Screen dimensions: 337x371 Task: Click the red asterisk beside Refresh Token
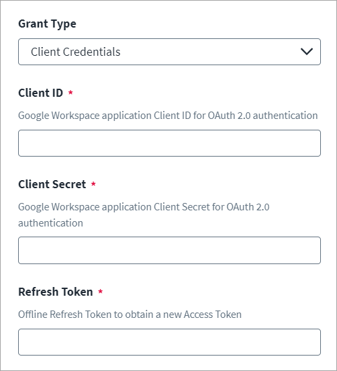click(x=101, y=291)
